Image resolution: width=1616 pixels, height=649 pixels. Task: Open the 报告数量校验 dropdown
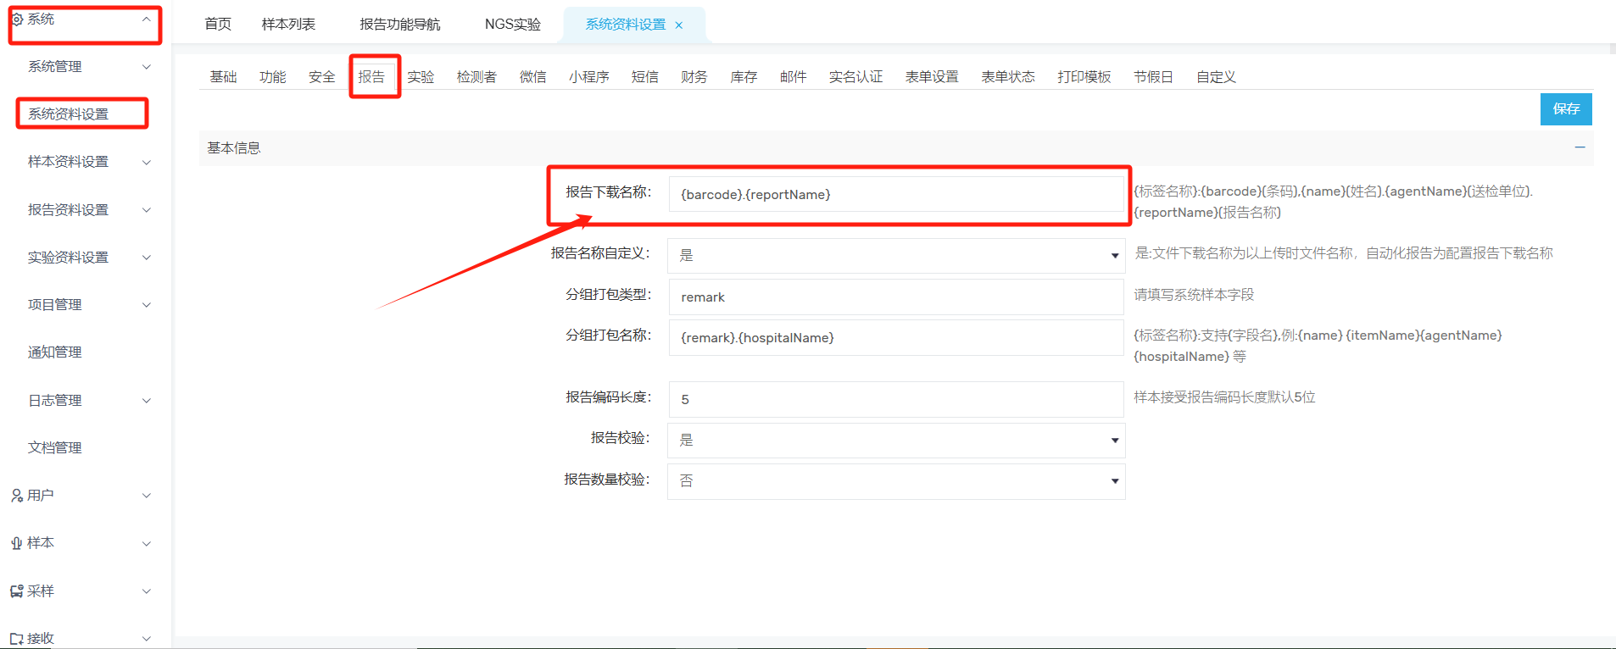[896, 481]
